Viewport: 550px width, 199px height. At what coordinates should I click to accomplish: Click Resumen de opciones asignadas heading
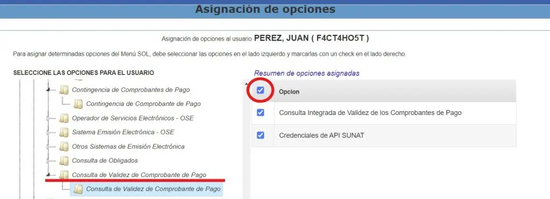click(307, 73)
